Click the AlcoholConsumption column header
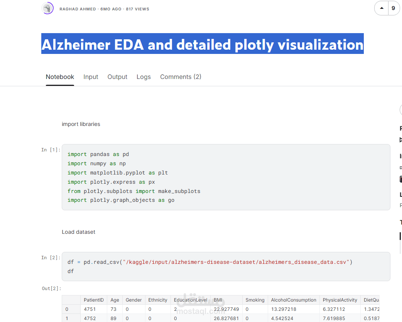Image resolution: width=402 pixels, height=322 pixels. pos(294,300)
